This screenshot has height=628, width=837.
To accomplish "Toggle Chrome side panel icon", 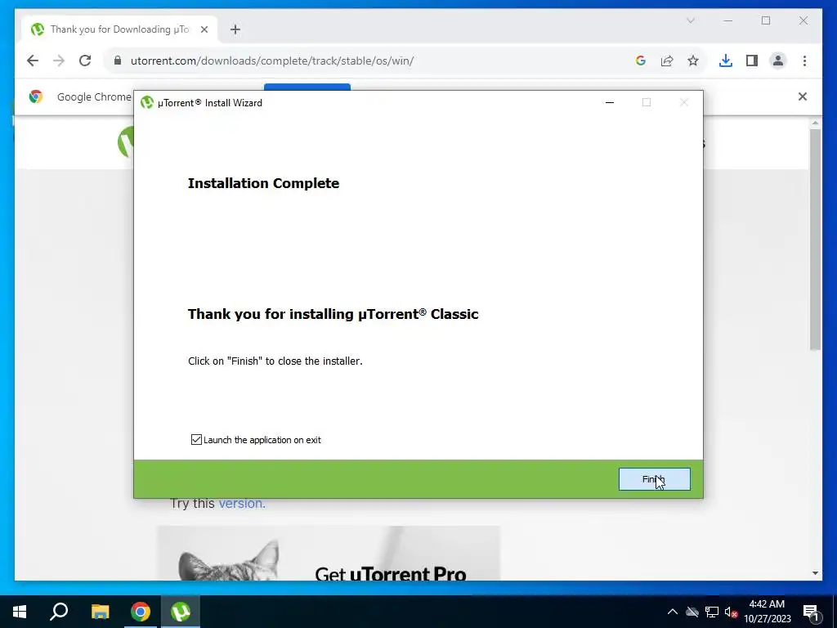I will (x=752, y=61).
